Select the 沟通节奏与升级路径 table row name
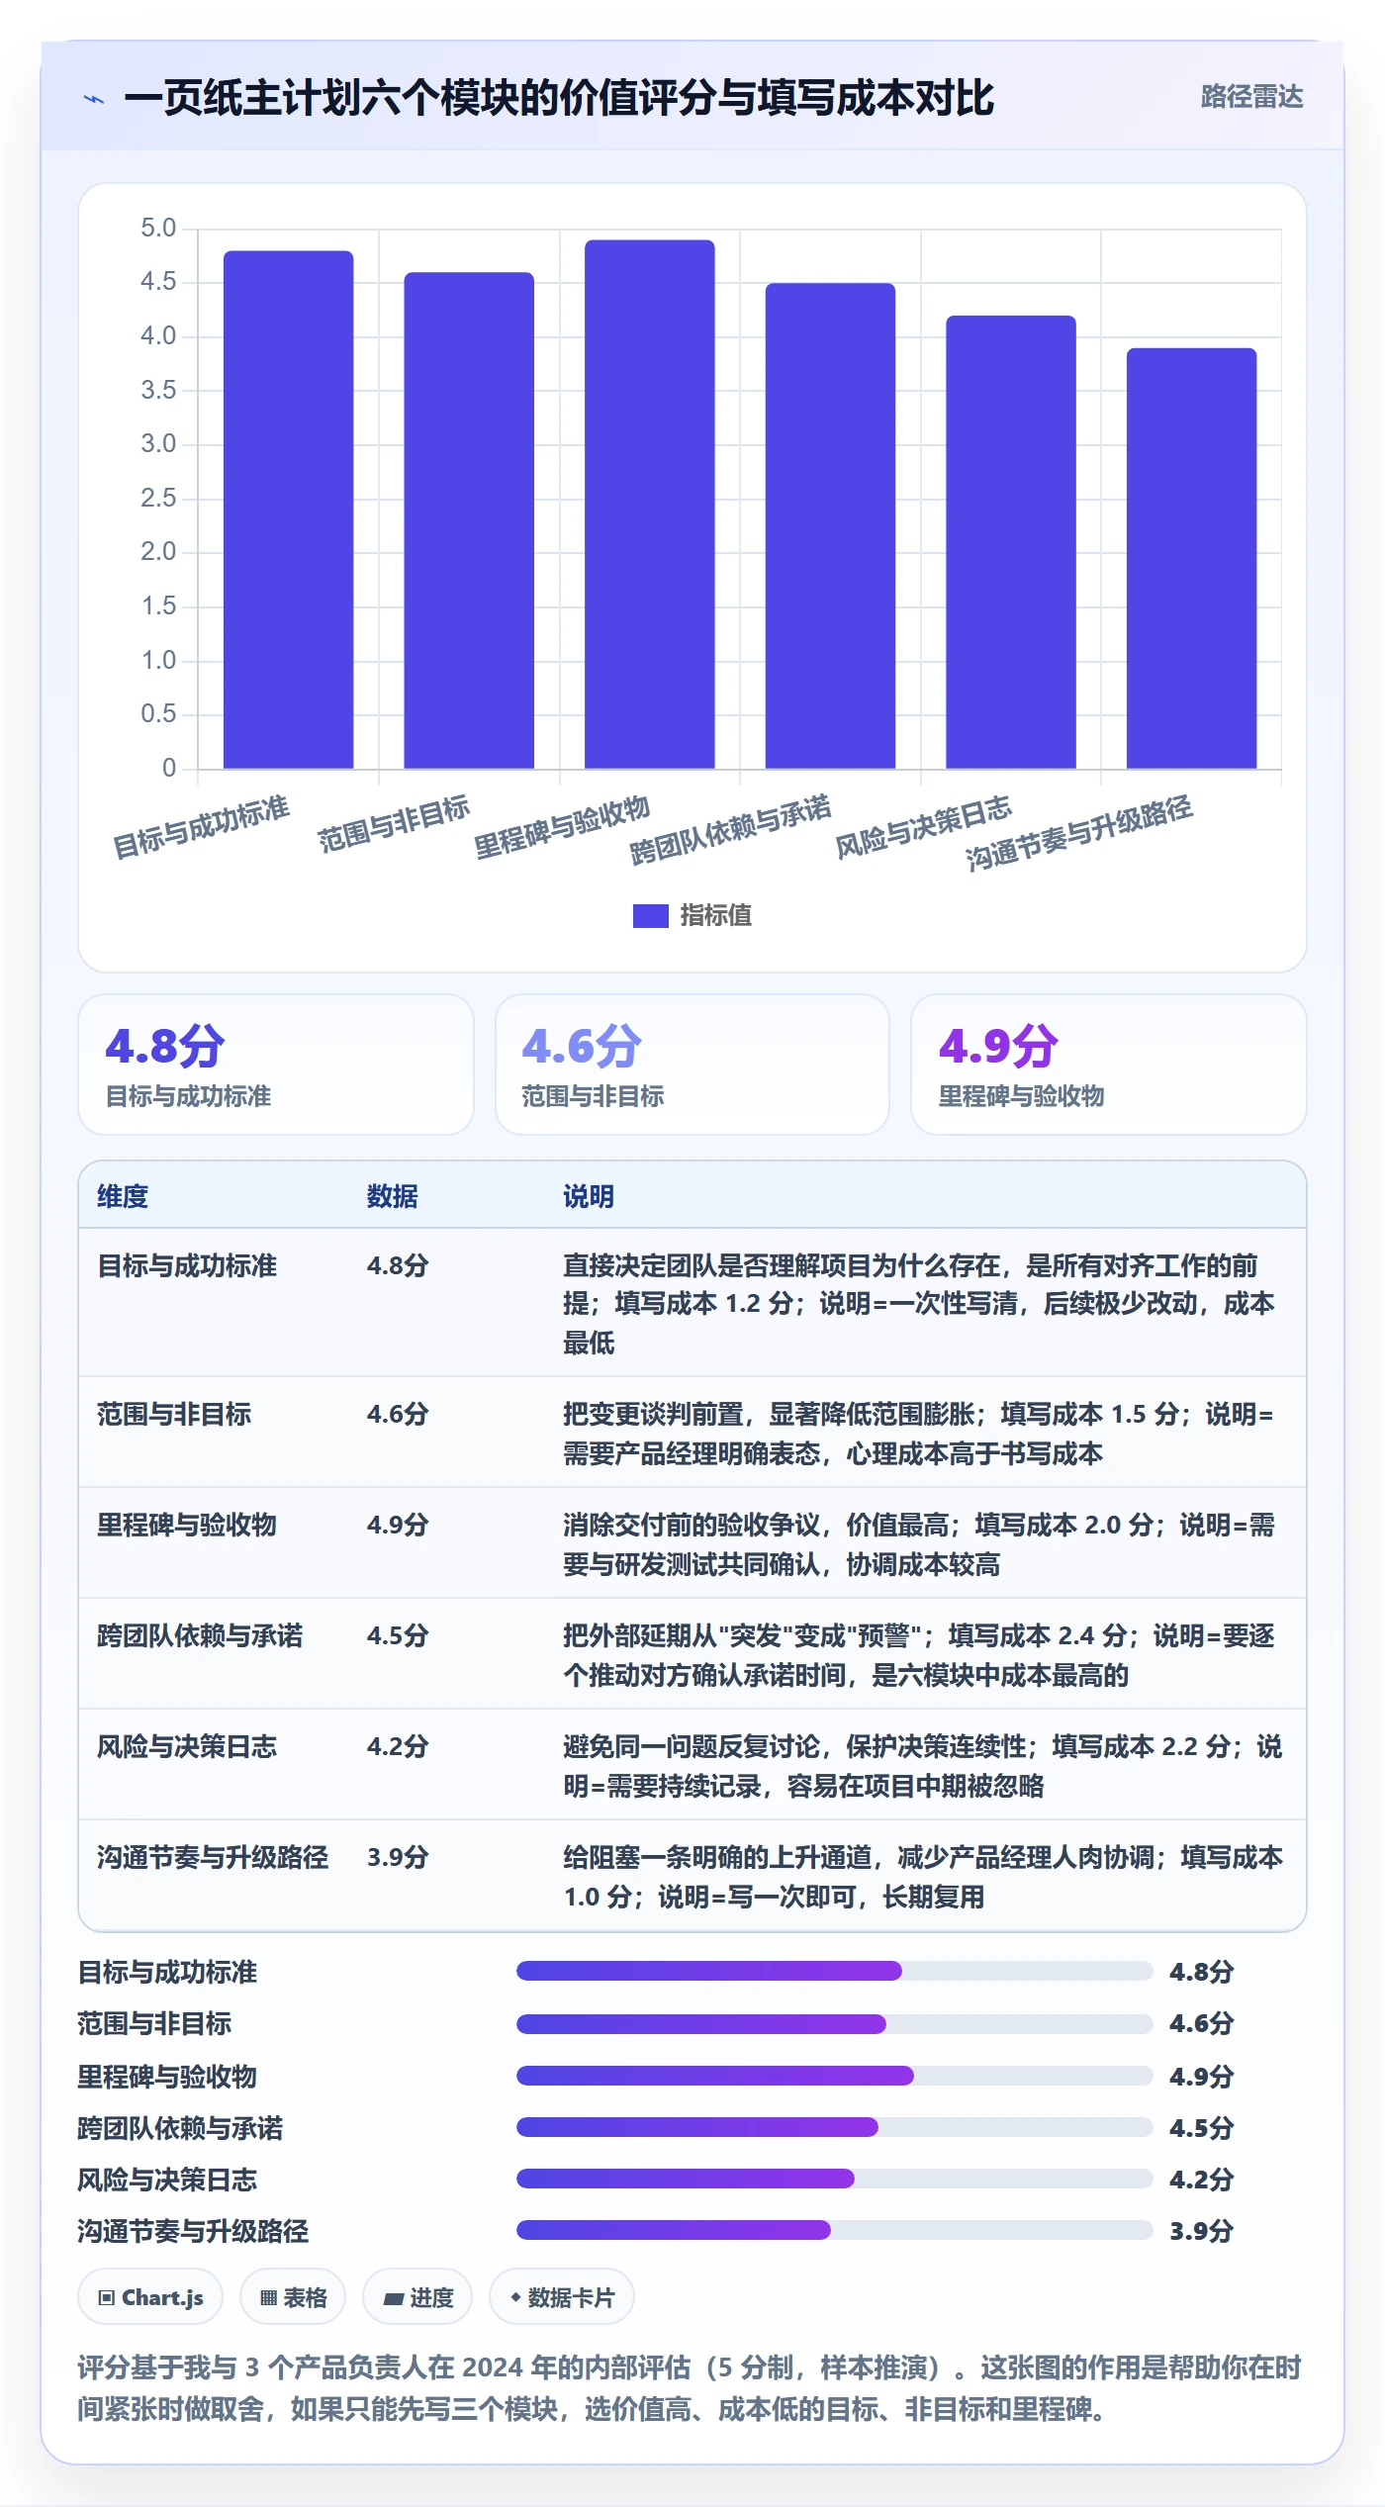This screenshot has width=1385, height=2507. [x=213, y=1857]
